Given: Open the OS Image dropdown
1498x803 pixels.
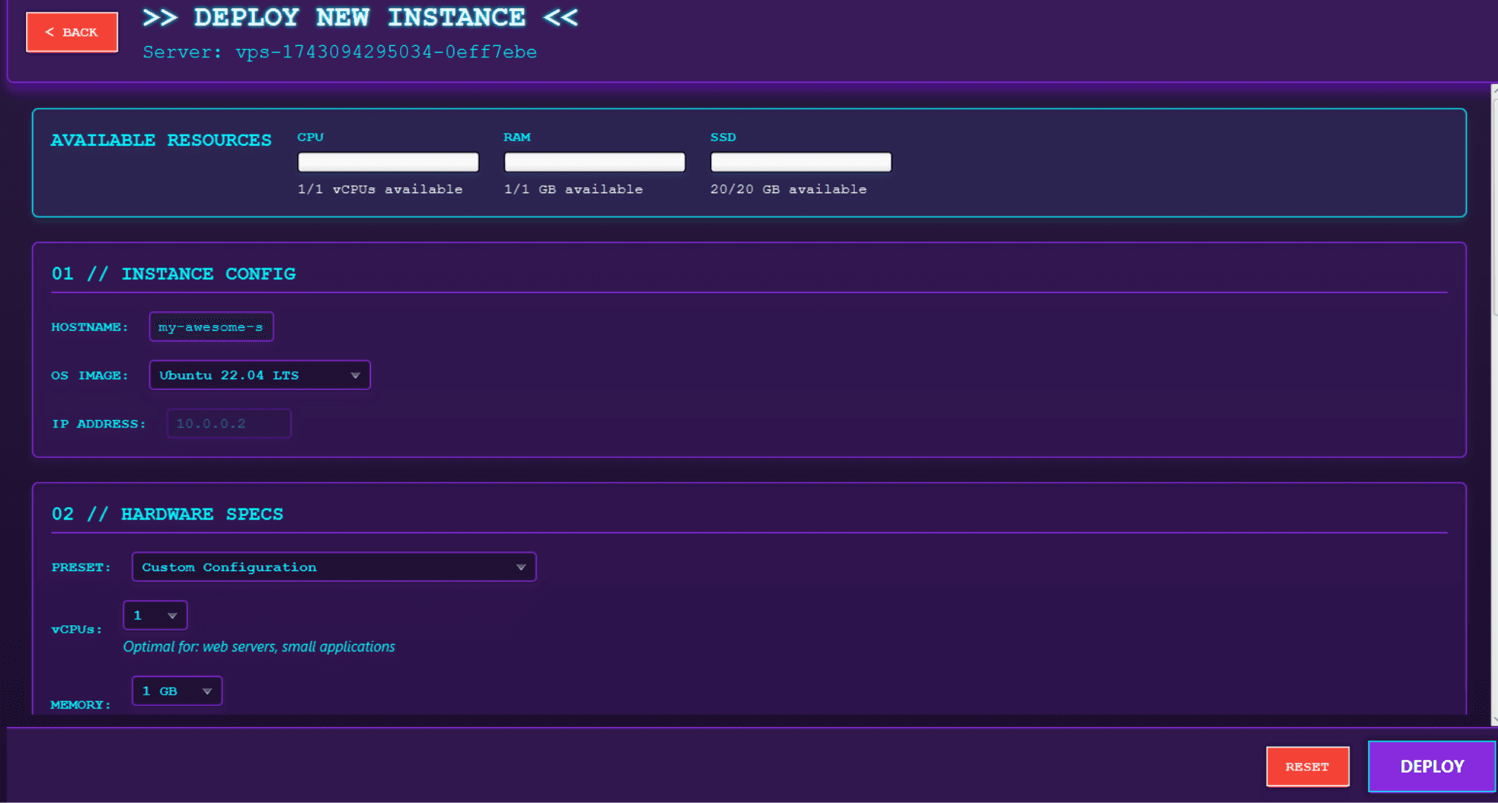Looking at the screenshot, I should [259, 375].
